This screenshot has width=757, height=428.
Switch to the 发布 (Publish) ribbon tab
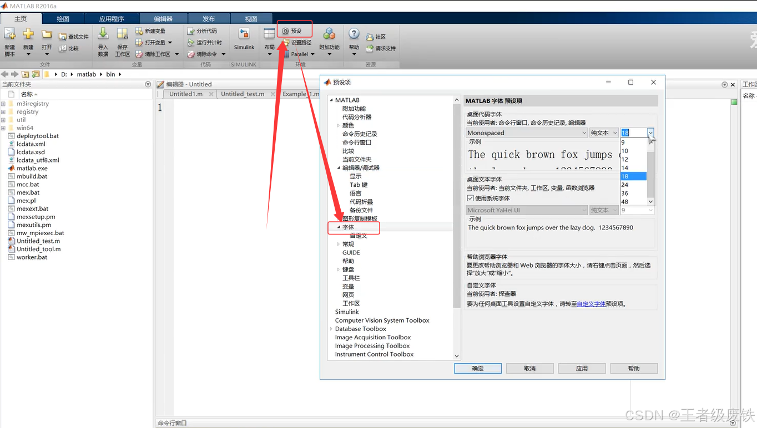209,19
